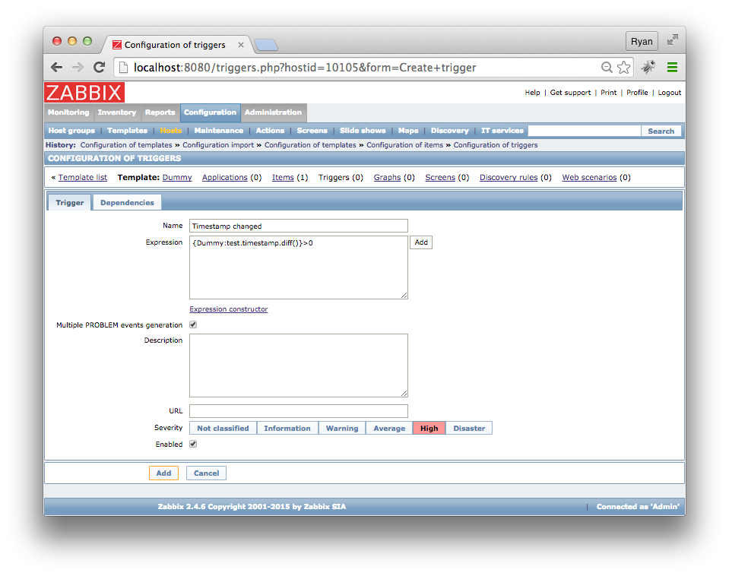Click page icon in address bar
Image resolution: width=729 pixels, height=576 pixels.
[x=123, y=68]
